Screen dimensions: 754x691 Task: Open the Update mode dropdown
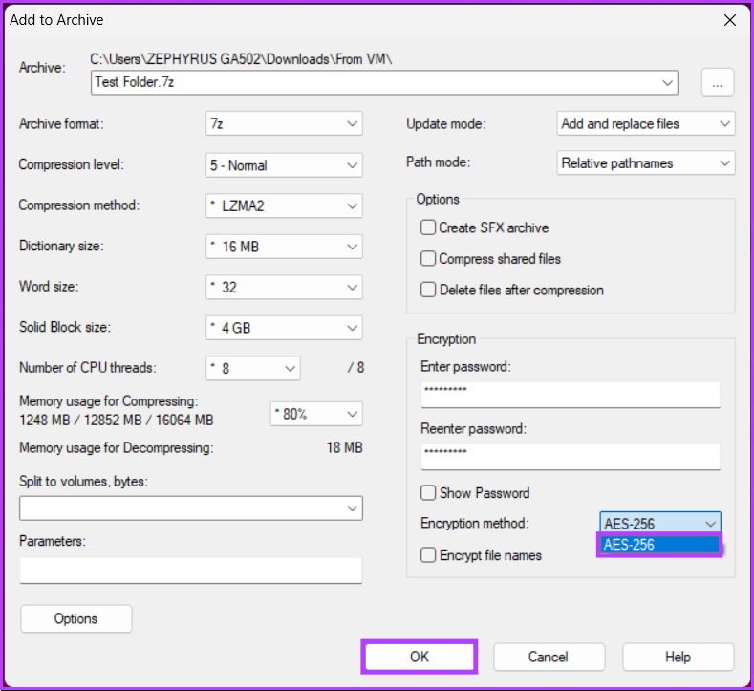tap(646, 123)
